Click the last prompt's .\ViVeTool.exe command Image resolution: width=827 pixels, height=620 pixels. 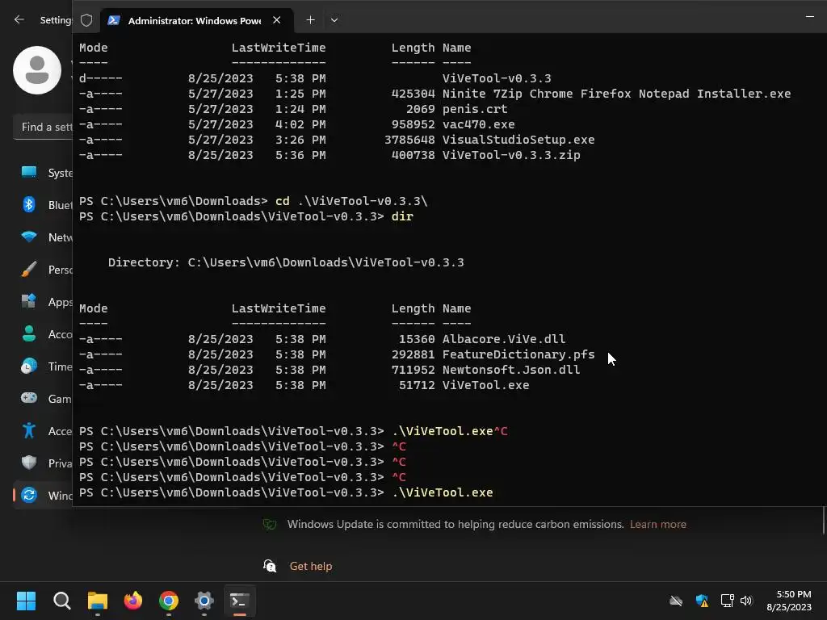coord(443,492)
